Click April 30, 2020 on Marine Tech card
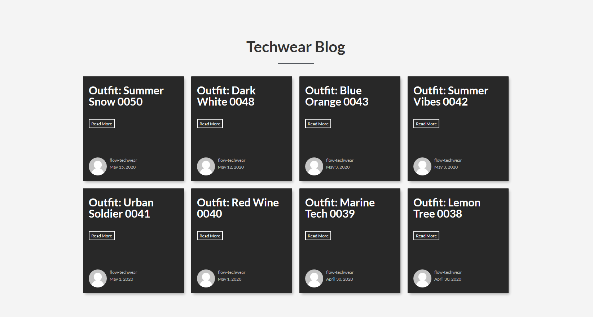 click(339, 279)
